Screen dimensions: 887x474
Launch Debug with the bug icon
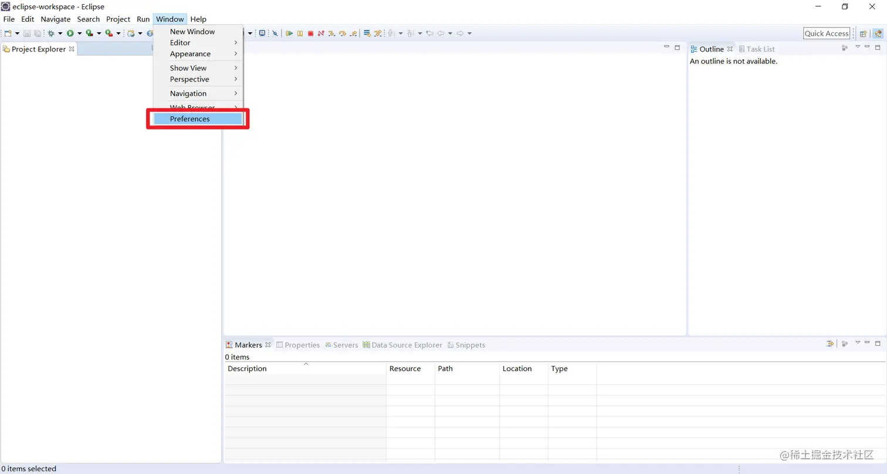(x=51, y=33)
